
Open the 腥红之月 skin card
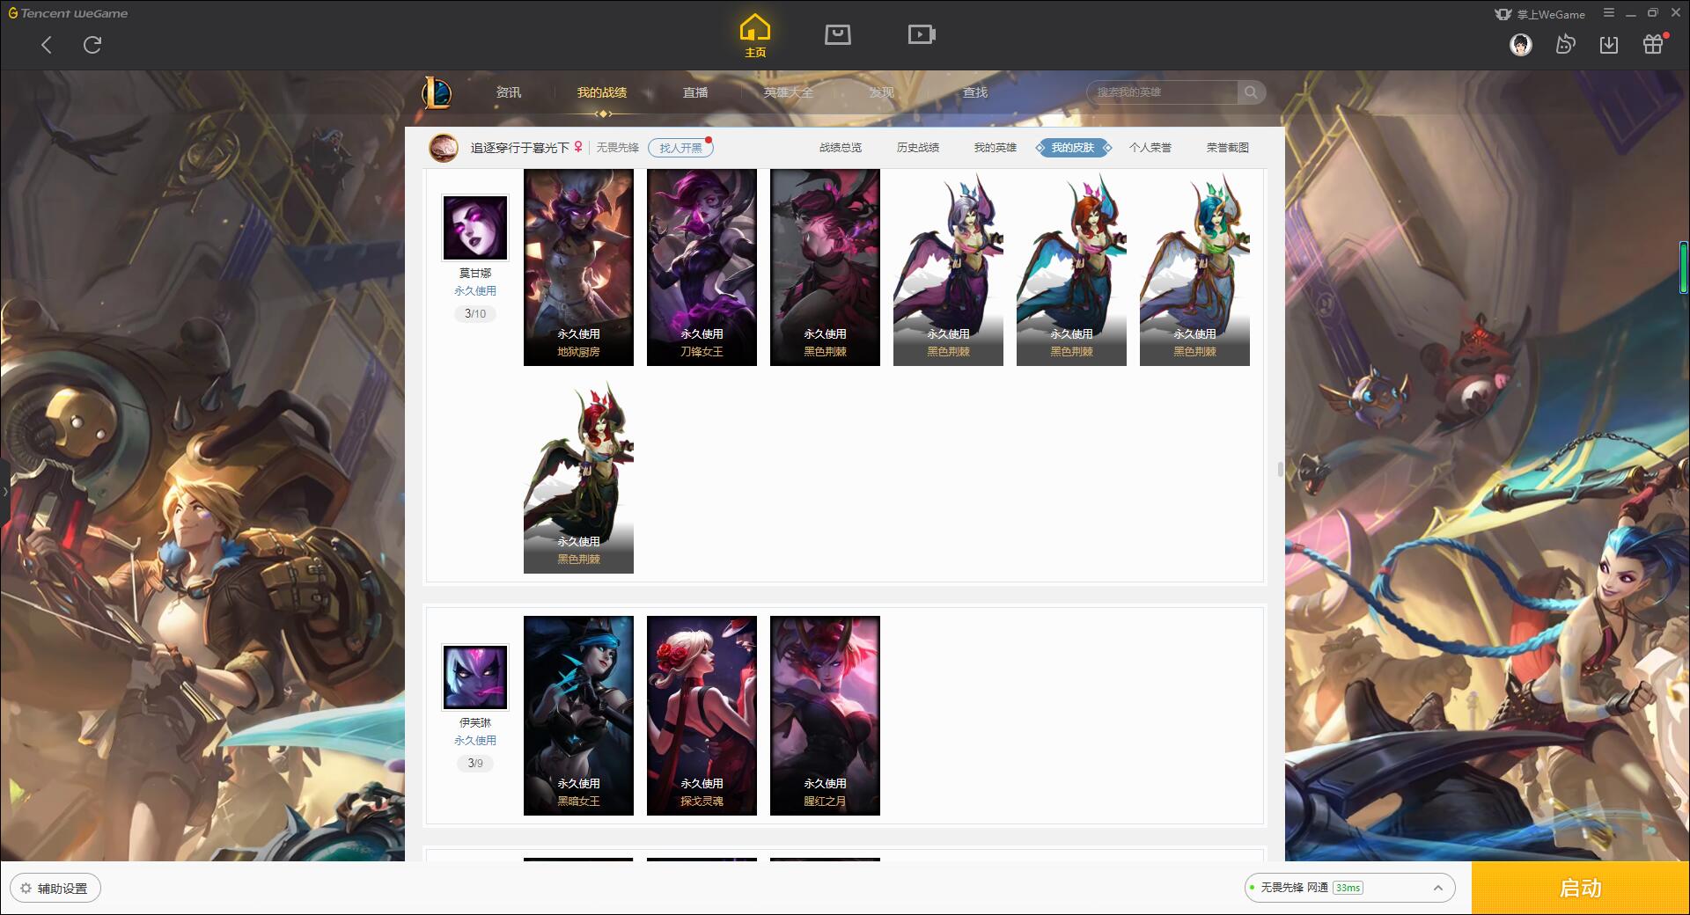pos(825,715)
